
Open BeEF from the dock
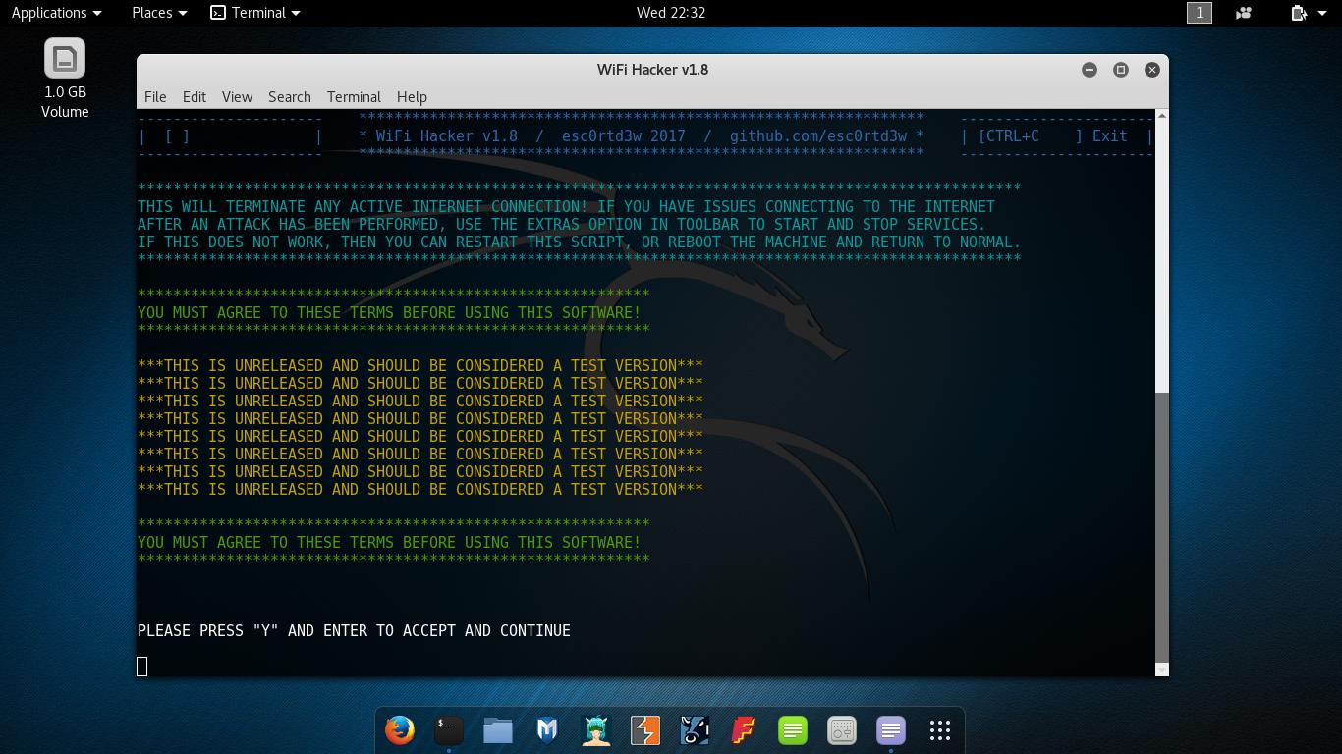[x=694, y=730]
